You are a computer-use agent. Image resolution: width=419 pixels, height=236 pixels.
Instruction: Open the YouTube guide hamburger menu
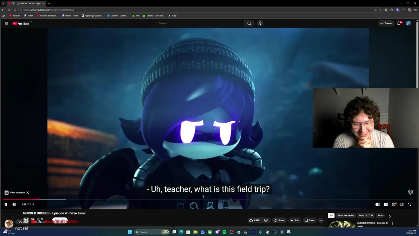pos(6,23)
